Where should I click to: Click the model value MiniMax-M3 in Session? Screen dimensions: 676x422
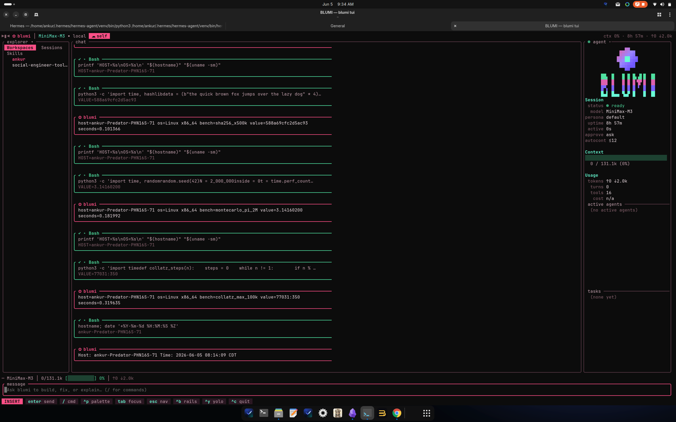click(x=619, y=112)
